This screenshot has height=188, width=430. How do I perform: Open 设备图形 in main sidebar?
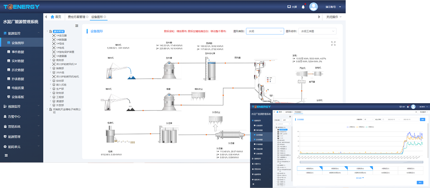pos(21,43)
